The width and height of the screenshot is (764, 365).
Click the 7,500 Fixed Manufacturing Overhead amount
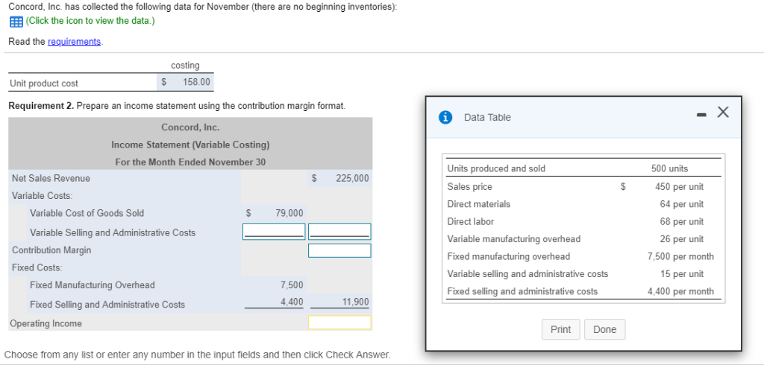coord(292,285)
